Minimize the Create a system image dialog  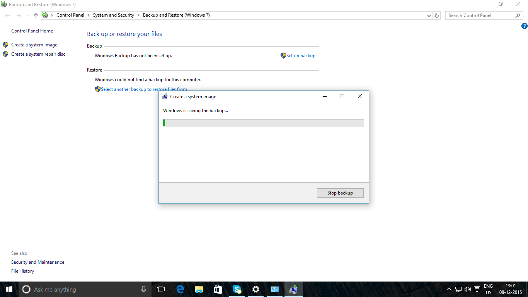pos(324,96)
